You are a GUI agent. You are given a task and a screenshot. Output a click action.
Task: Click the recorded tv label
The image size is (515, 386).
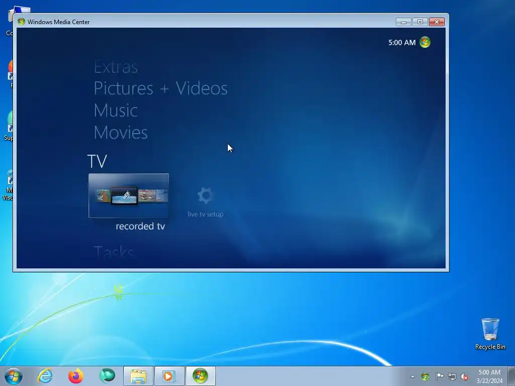pyautogui.click(x=140, y=226)
